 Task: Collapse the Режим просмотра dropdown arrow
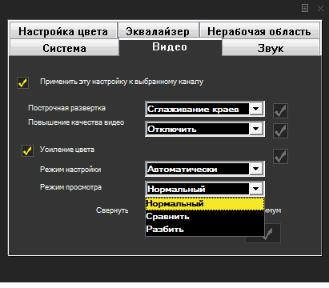pyautogui.click(x=255, y=189)
